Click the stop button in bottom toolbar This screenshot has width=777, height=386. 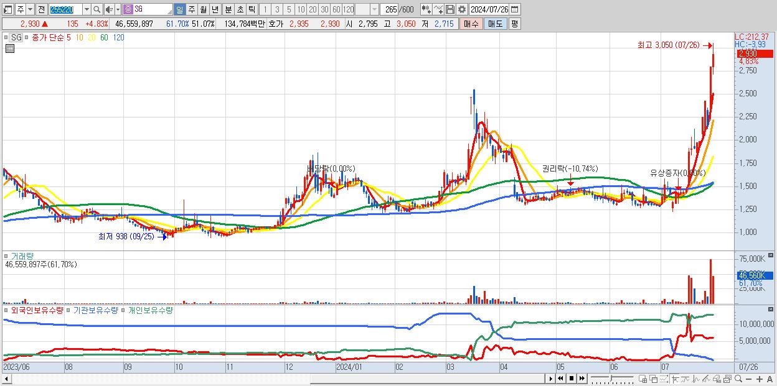pyautogui.click(x=572, y=379)
